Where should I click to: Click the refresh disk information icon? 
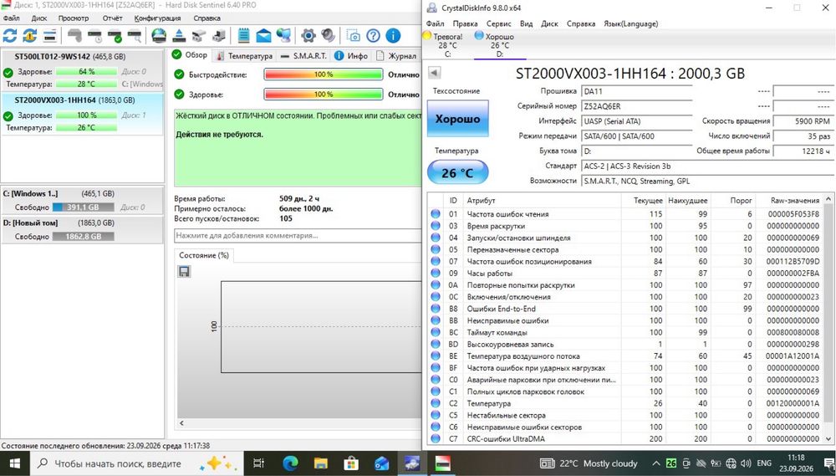tap(10, 36)
